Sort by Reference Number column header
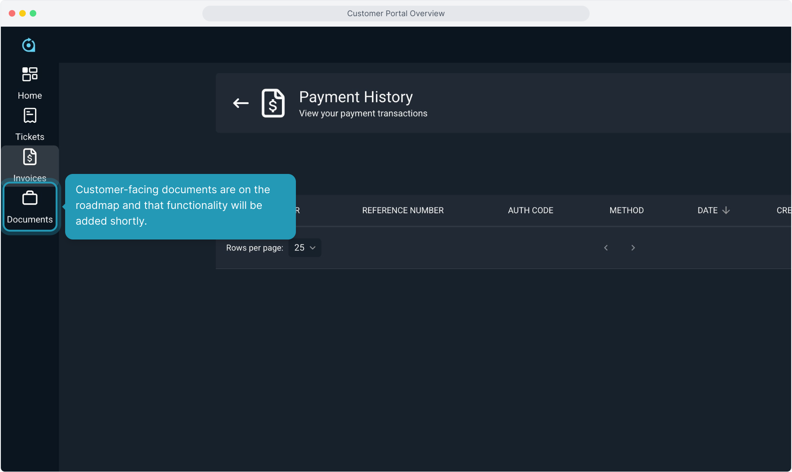 pyautogui.click(x=403, y=210)
